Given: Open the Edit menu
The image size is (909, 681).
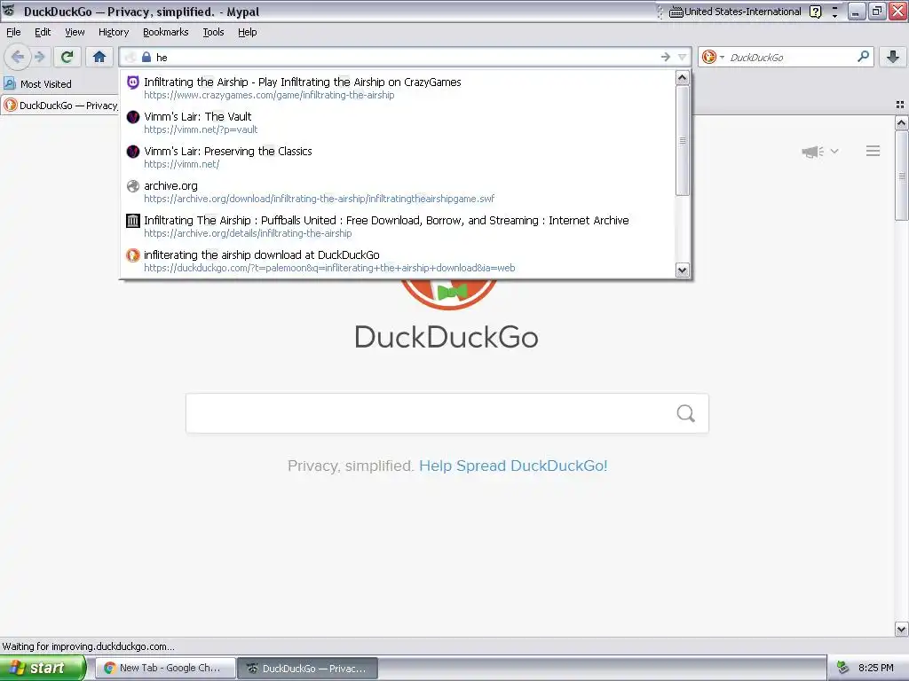Looking at the screenshot, I should pos(43,32).
